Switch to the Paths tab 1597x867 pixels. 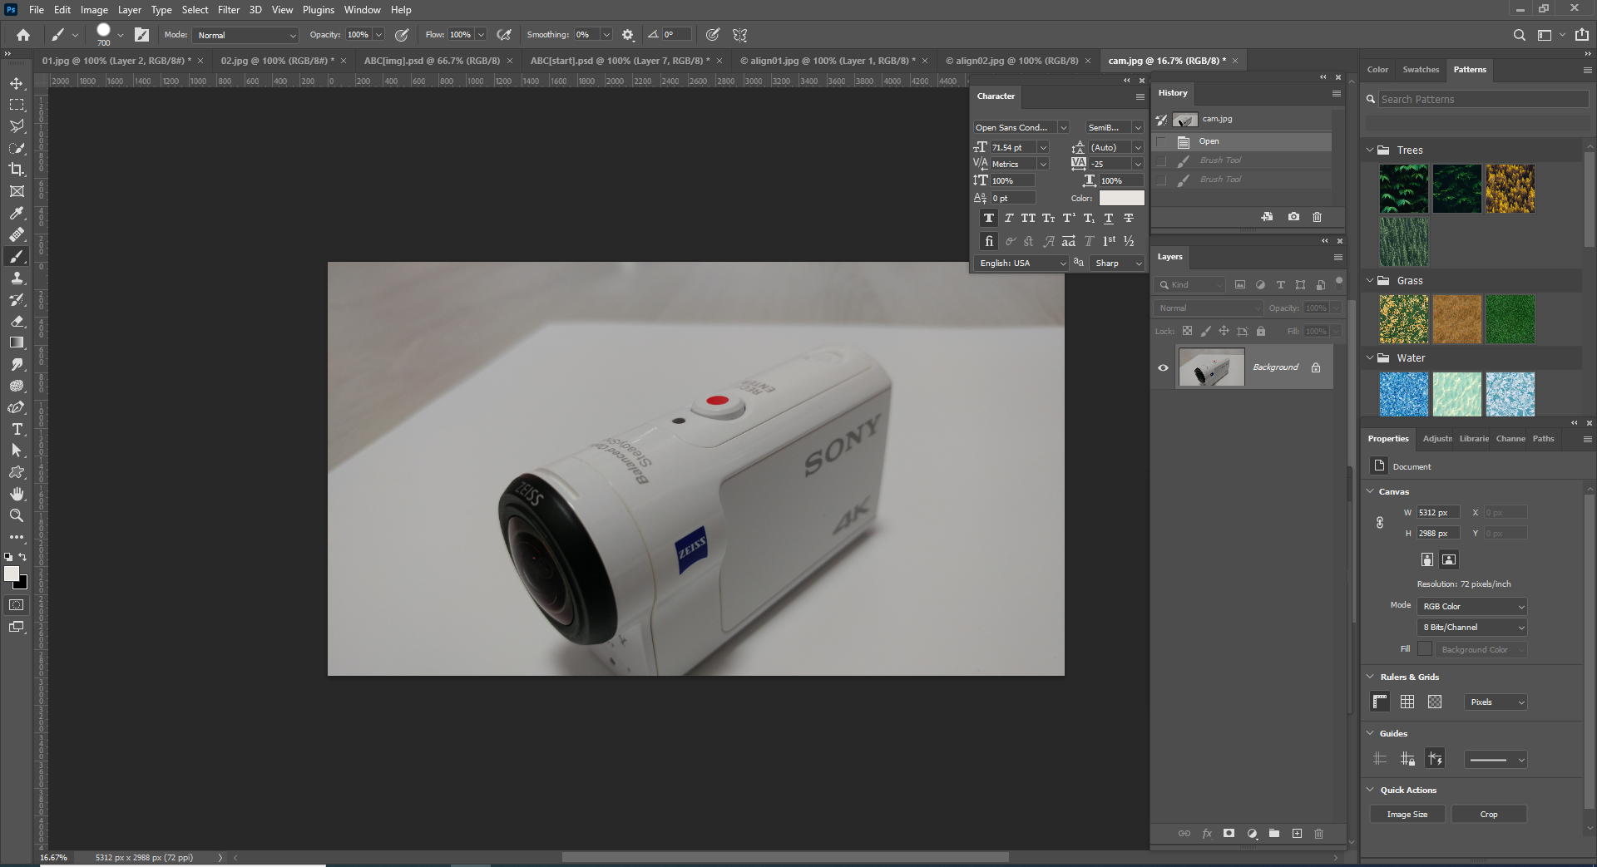[x=1544, y=439]
